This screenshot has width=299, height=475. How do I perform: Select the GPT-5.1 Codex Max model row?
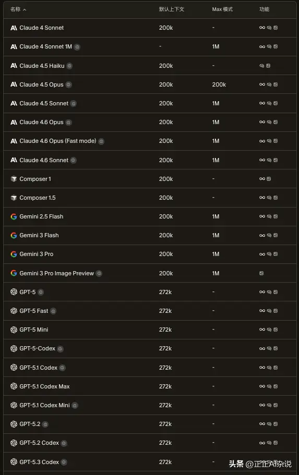point(150,386)
